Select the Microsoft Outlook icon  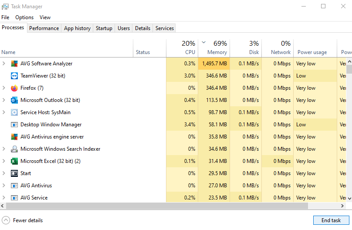(14, 100)
